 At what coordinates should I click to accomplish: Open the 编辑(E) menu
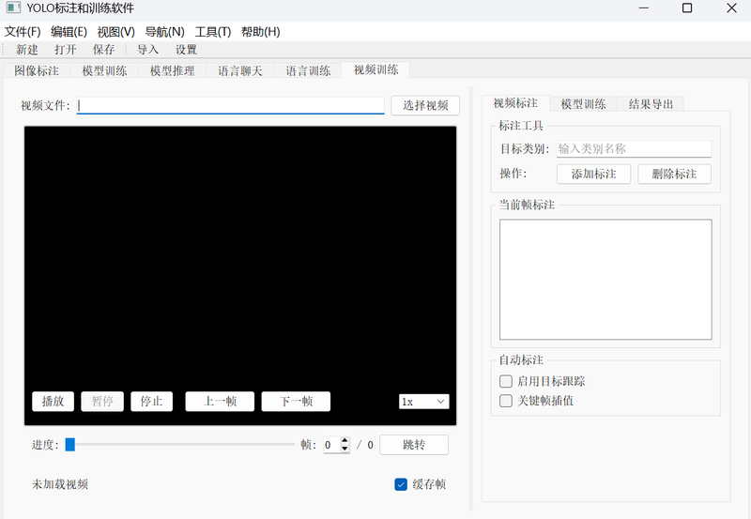(69, 32)
